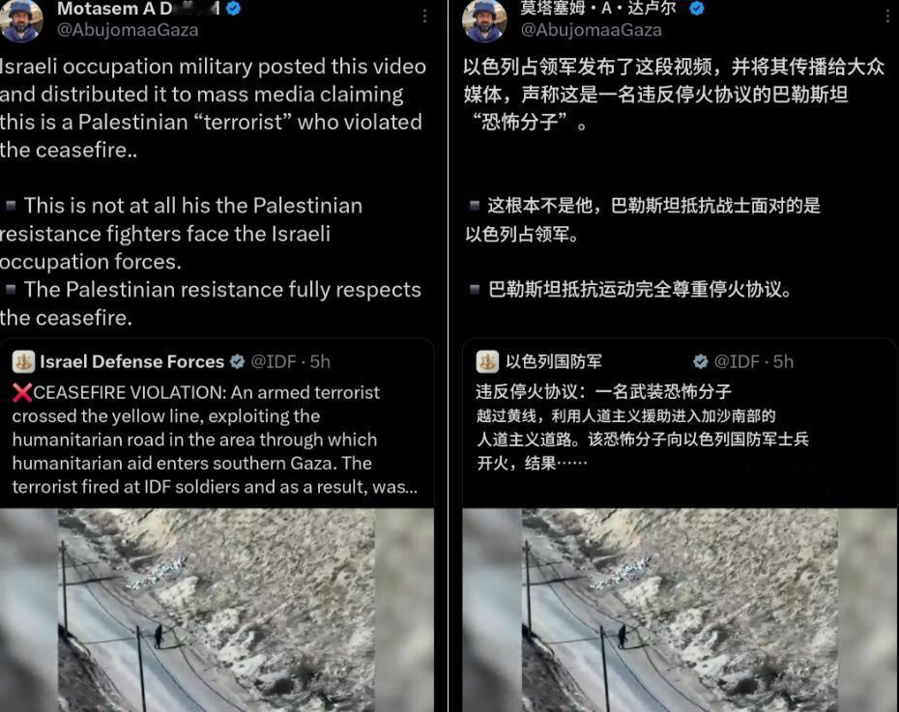Play the right embedded video
The height and width of the screenshot is (712, 899).
tap(680, 610)
